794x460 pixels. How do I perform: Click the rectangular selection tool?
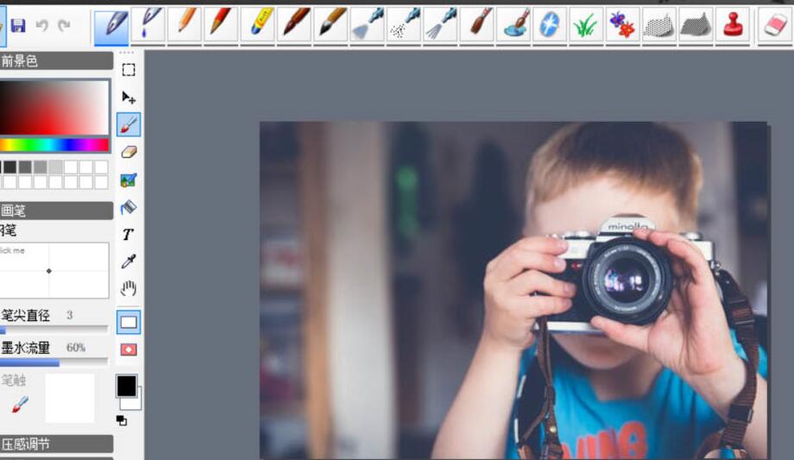129,70
